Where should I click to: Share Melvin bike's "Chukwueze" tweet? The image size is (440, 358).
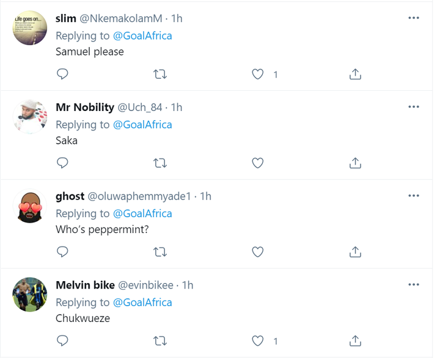tap(355, 340)
